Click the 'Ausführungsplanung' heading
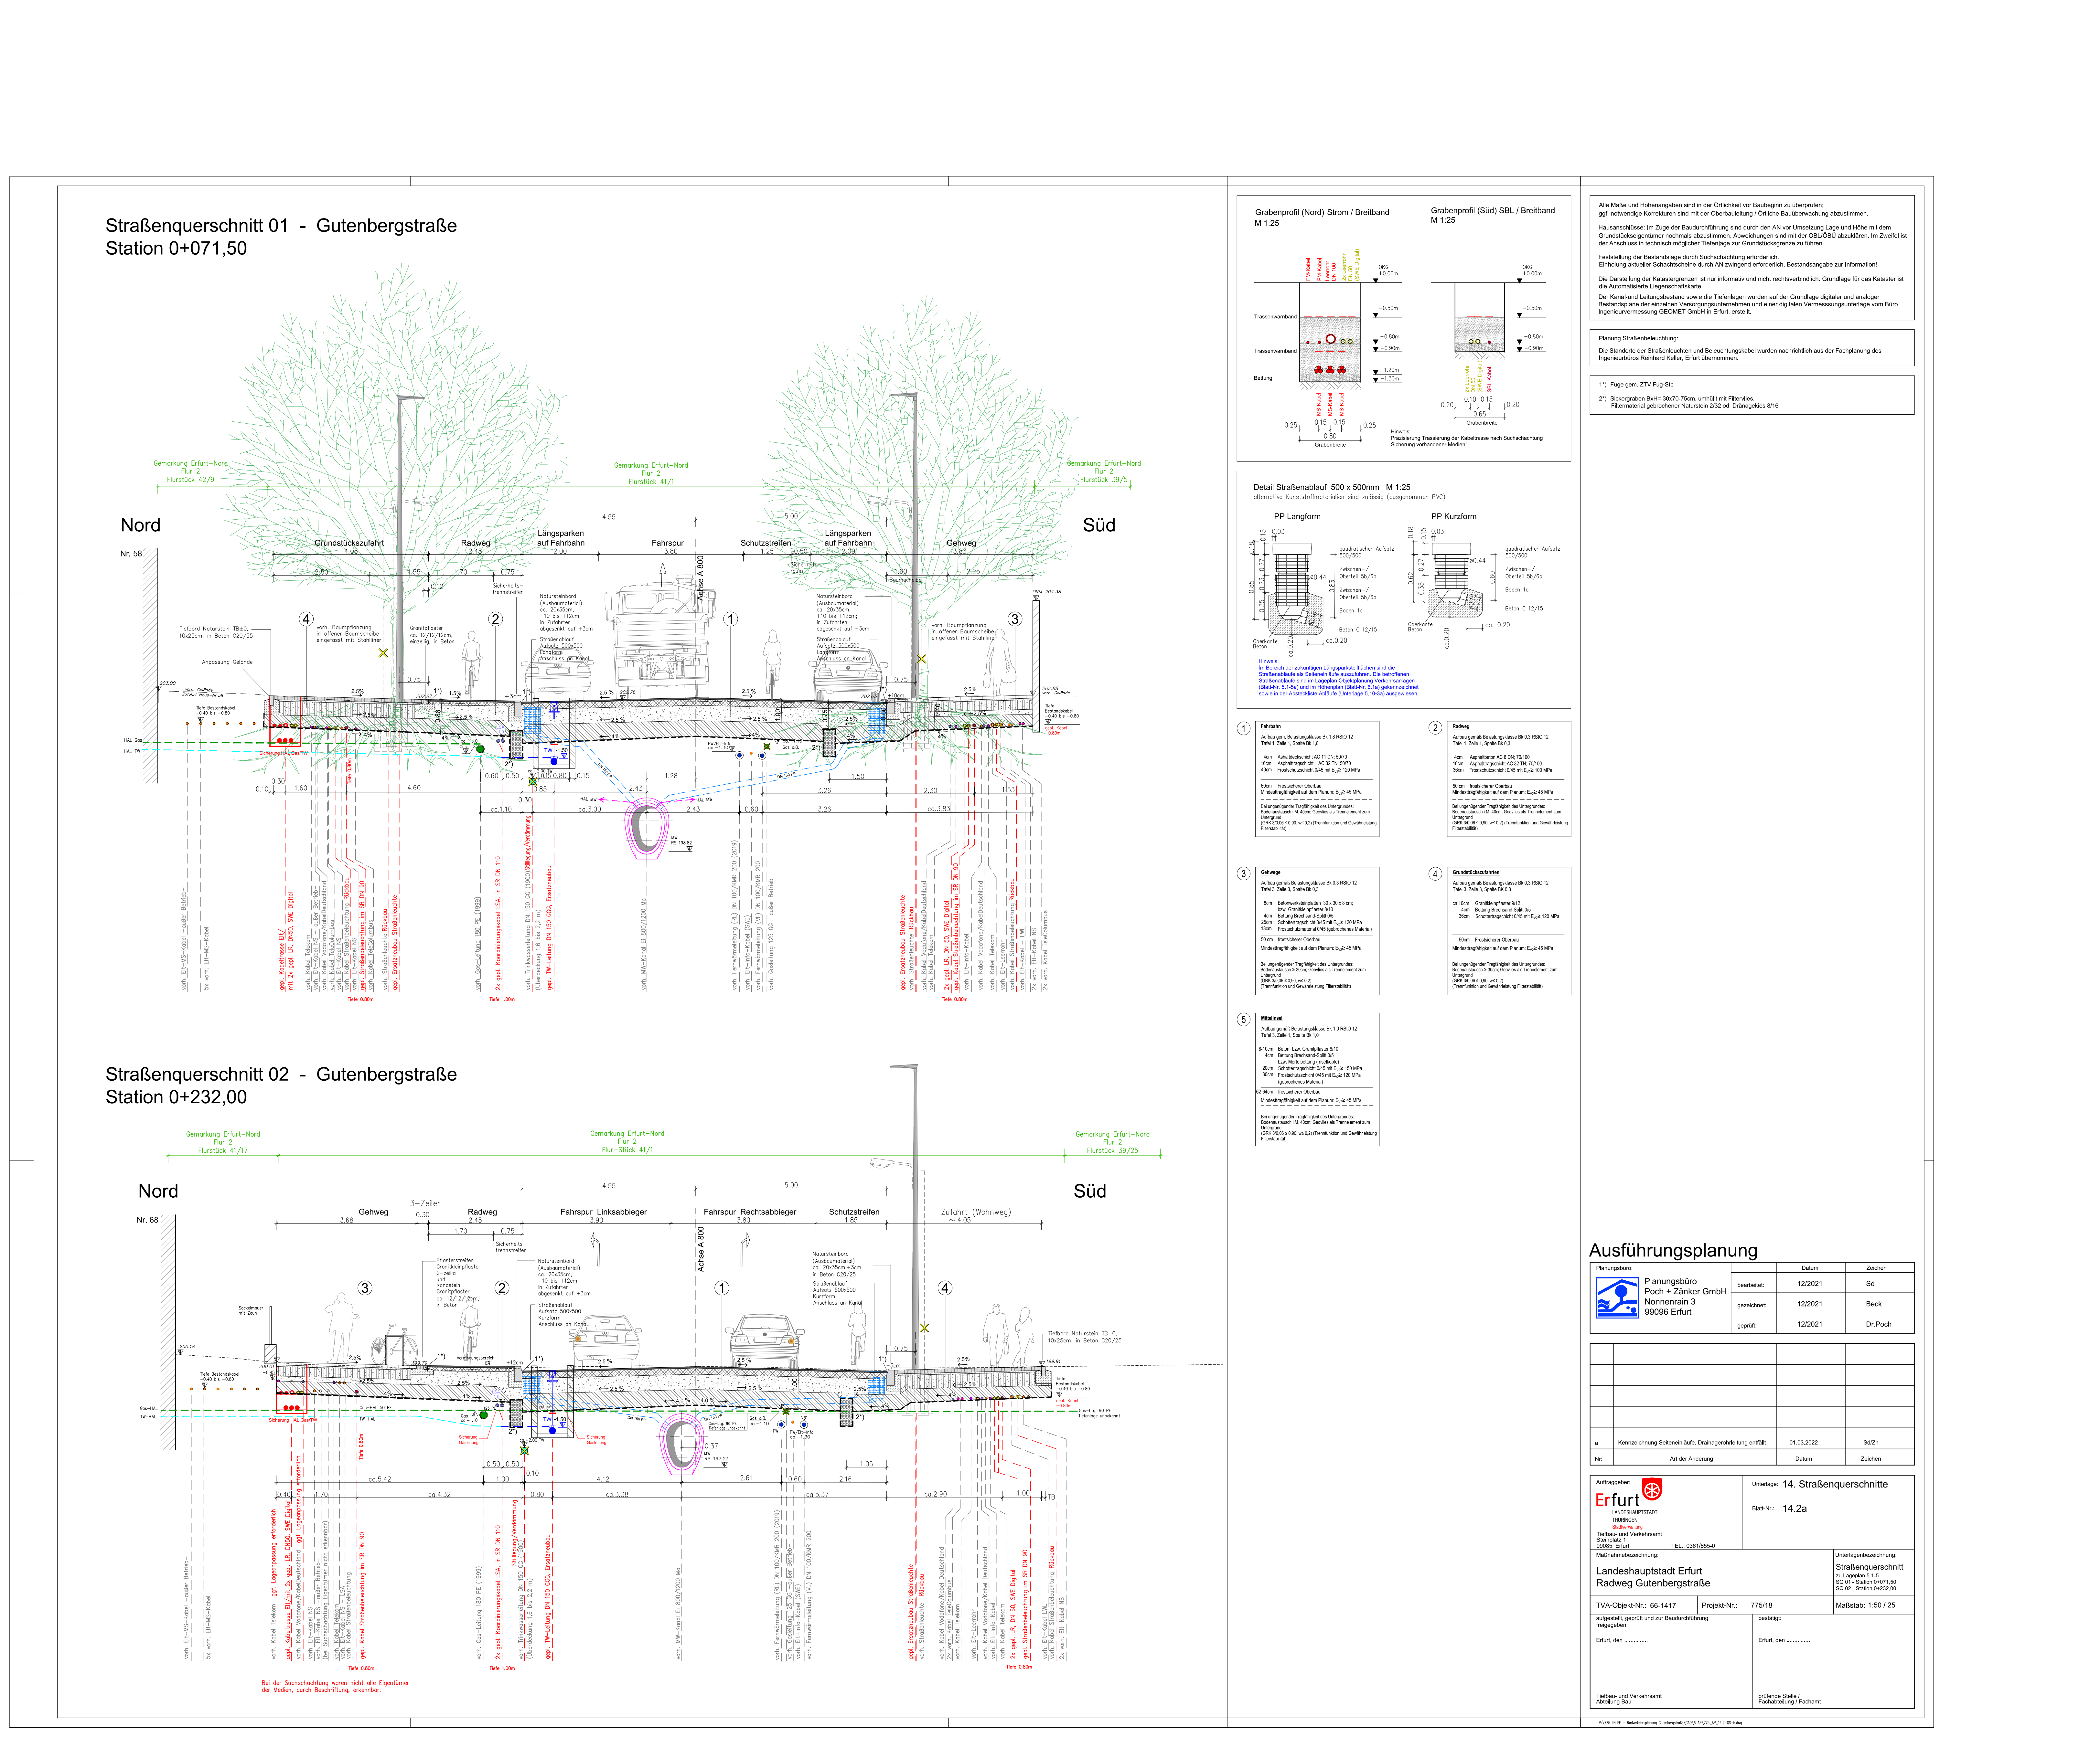The height and width of the screenshot is (1737, 2100). pyautogui.click(x=1673, y=1250)
